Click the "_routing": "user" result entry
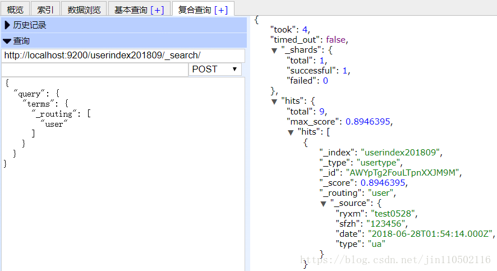This screenshot has width=497, height=271. click(357, 193)
